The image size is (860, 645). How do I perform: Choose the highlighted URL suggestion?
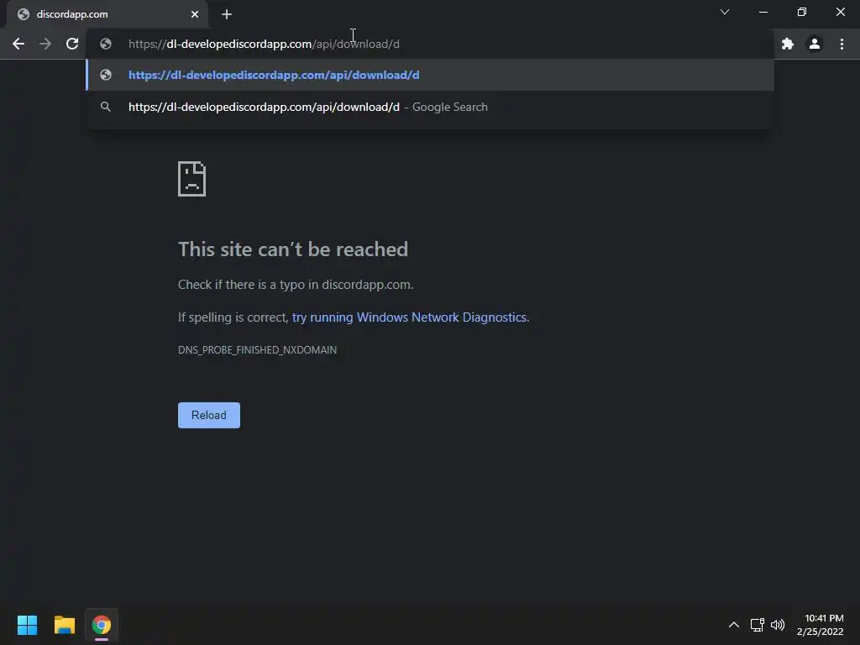pyautogui.click(x=430, y=75)
